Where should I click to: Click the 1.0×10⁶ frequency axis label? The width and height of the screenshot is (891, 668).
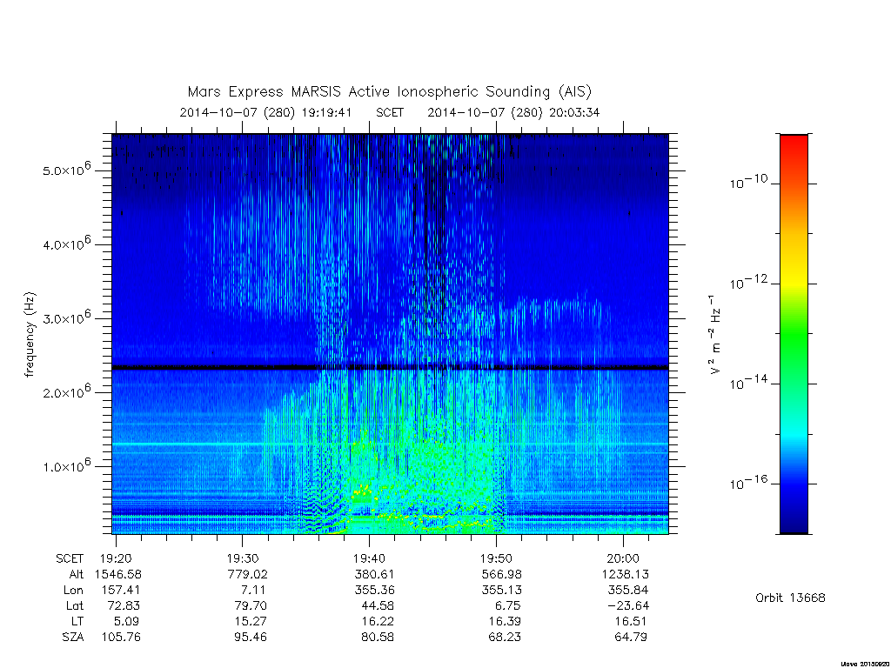click(67, 465)
